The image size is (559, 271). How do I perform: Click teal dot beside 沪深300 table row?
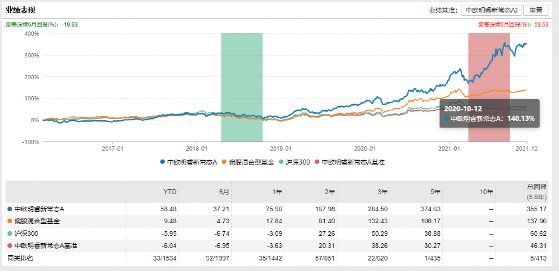coord(9,233)
